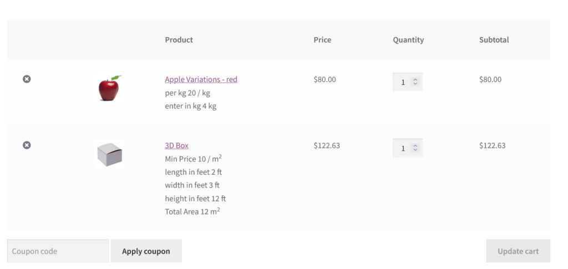Screen dimensions: 568x269
Task: Click the Product column header
Action: [179, 40]
